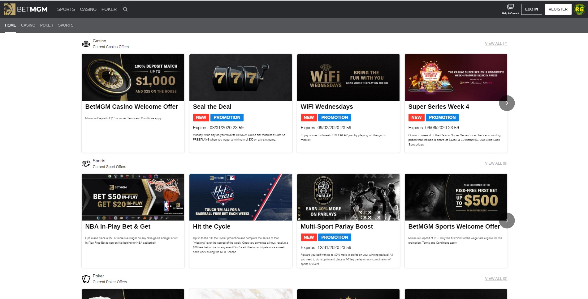Click the NEW badge on WiFi Wednesdays
The image size is (588, 299).
309,117
